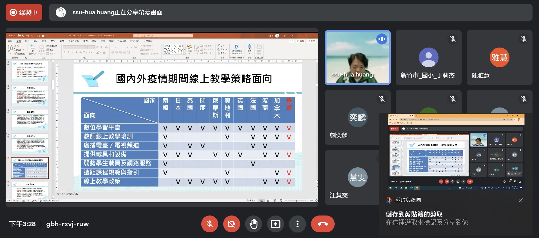Open the snip thumbnail in the notification
This screenshot has height=238, width=539.
(456, 152)
